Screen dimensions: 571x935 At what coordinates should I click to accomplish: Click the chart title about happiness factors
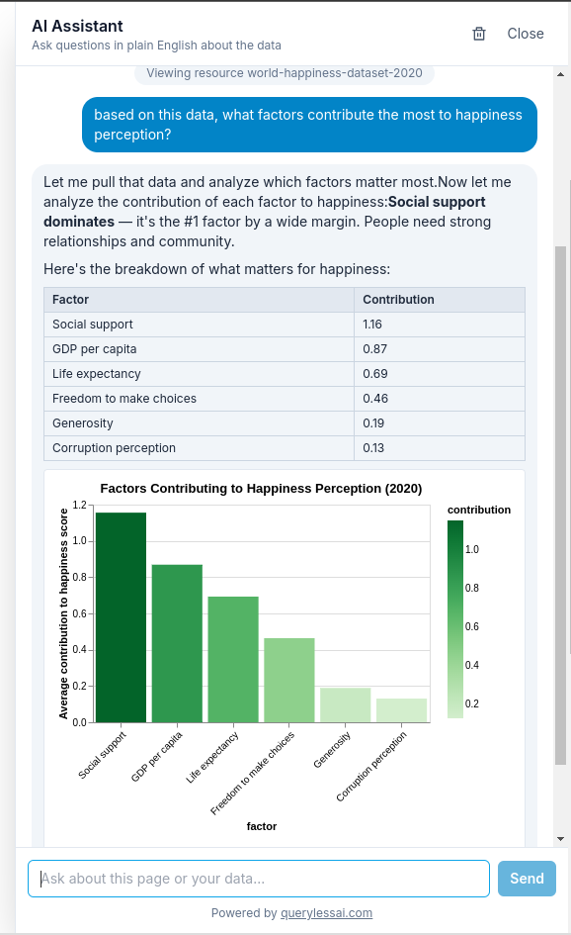point(261,488)
